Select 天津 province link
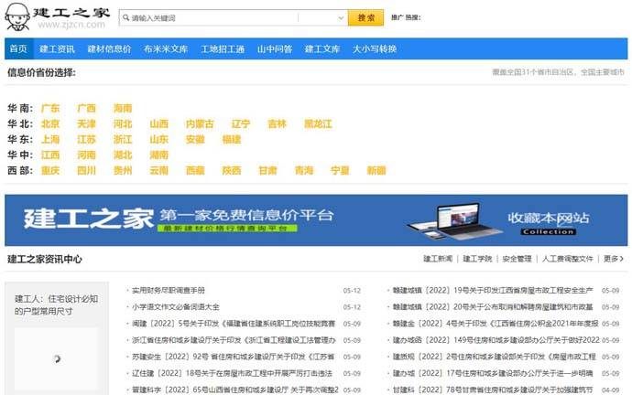Screen dimensions: 632x395 pos(86,123)
